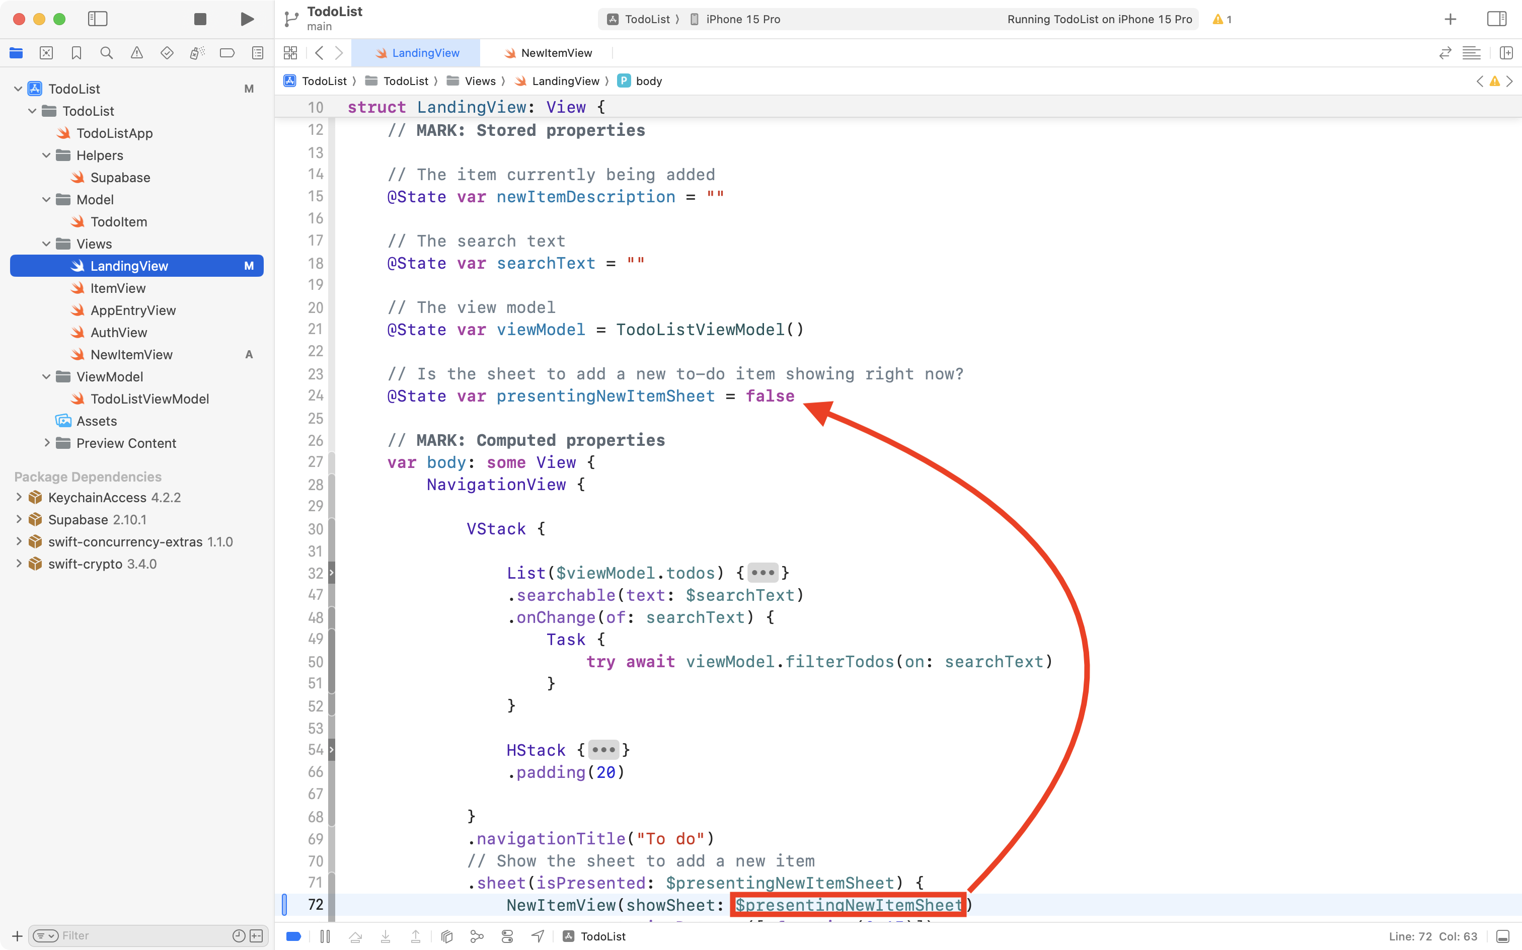This screenshot has width=1522, height=950.
Task: Open the Breakpoint navigator
Action: [x=227, y=53]
